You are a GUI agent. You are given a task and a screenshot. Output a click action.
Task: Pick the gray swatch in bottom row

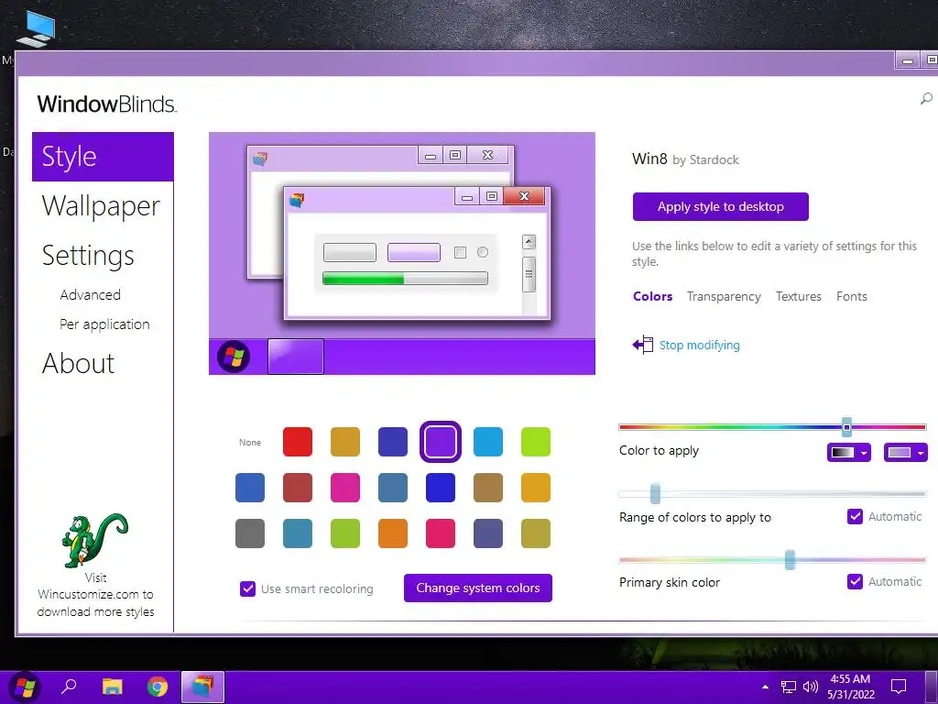pos(250,533)
